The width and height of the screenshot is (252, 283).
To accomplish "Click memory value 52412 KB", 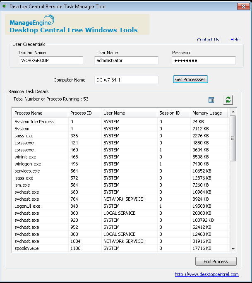I will [202, 227].
